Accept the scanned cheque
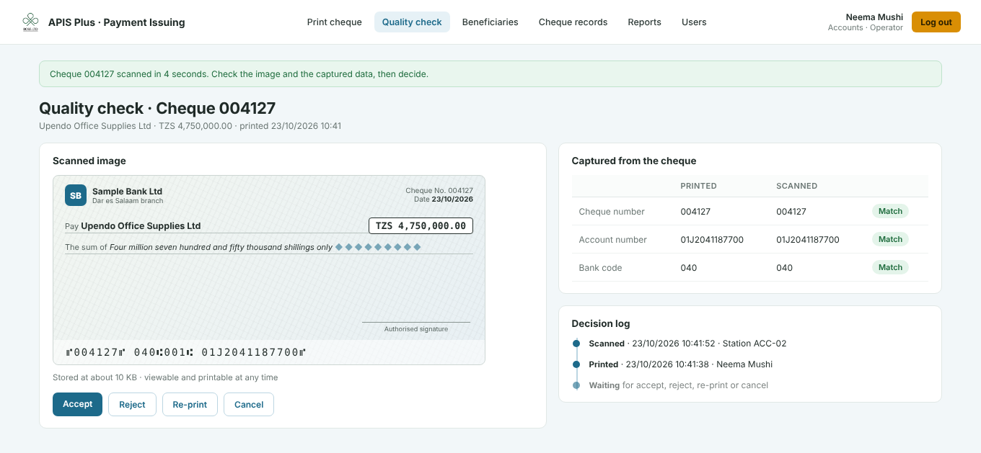 [77, 404]
